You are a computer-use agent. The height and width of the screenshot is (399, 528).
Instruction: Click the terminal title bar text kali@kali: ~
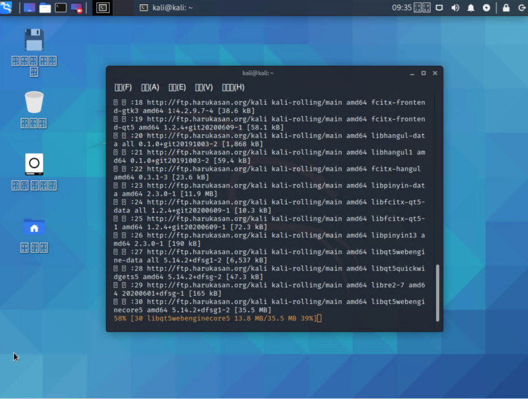pyautogui.click(x=258, y=73)
